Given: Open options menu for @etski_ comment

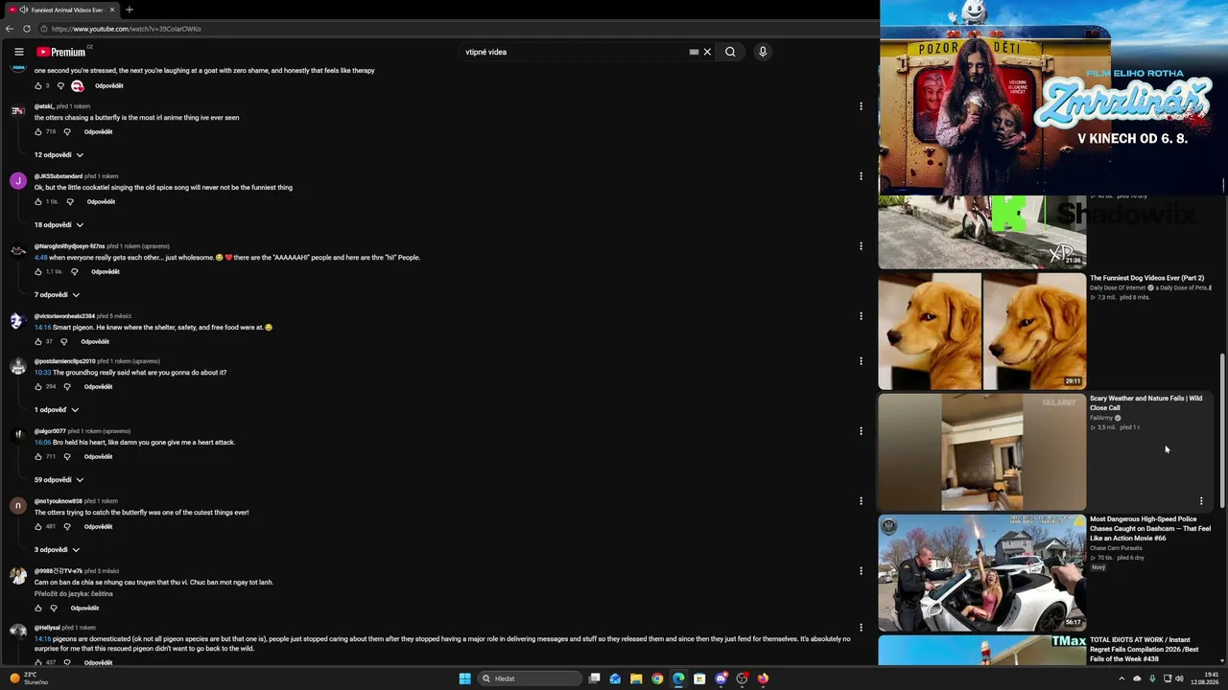Looking at the screenshot, I should click(x=861, y=106).
